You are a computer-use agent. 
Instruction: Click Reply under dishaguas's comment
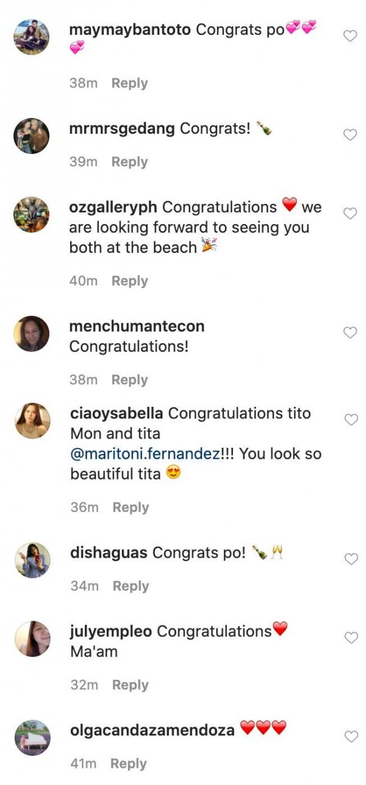coord(131,586)
